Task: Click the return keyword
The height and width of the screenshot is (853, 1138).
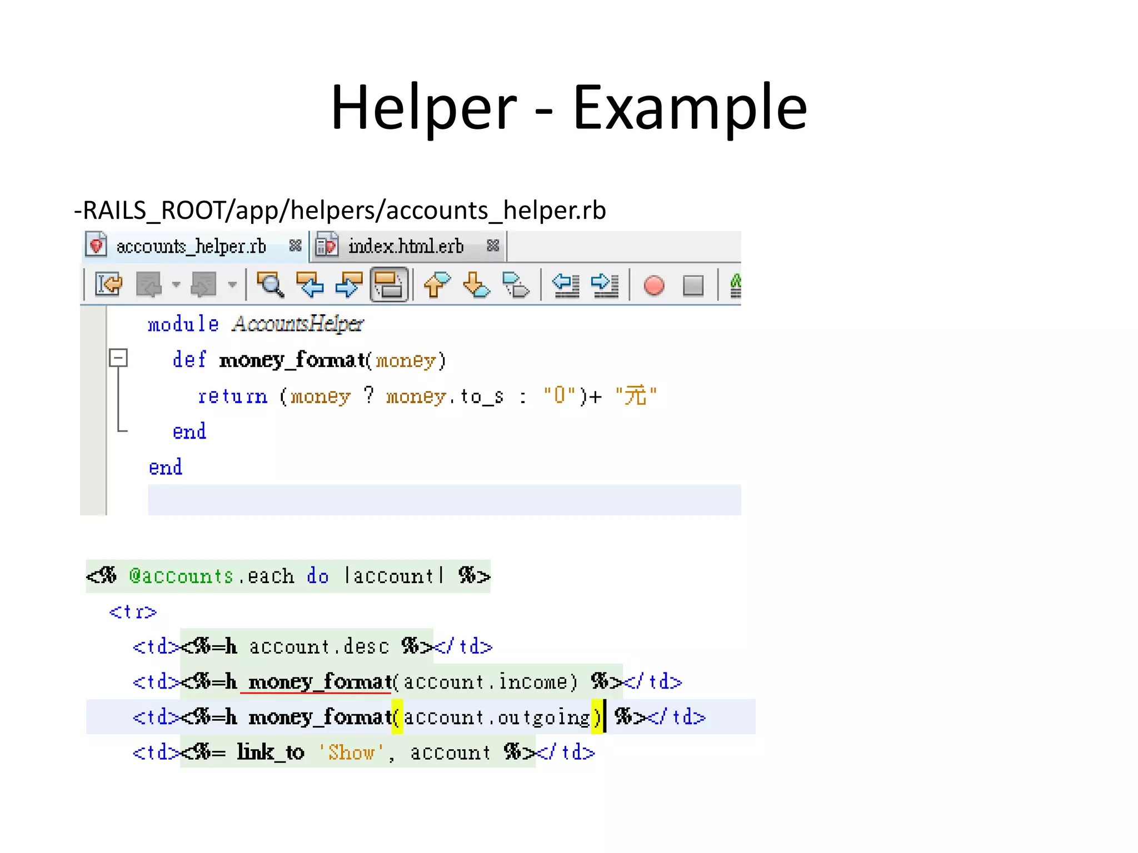Action: [x=233, y=397]
